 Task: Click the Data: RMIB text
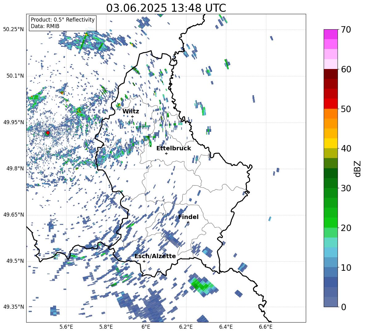coord(45,26)
